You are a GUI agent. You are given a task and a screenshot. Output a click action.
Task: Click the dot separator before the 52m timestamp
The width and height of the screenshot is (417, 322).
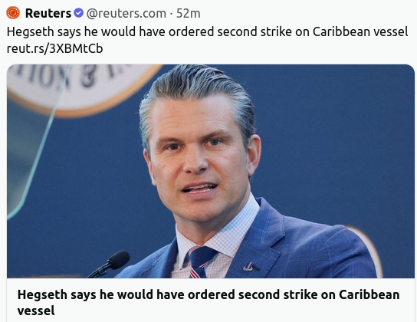point(171,14)
